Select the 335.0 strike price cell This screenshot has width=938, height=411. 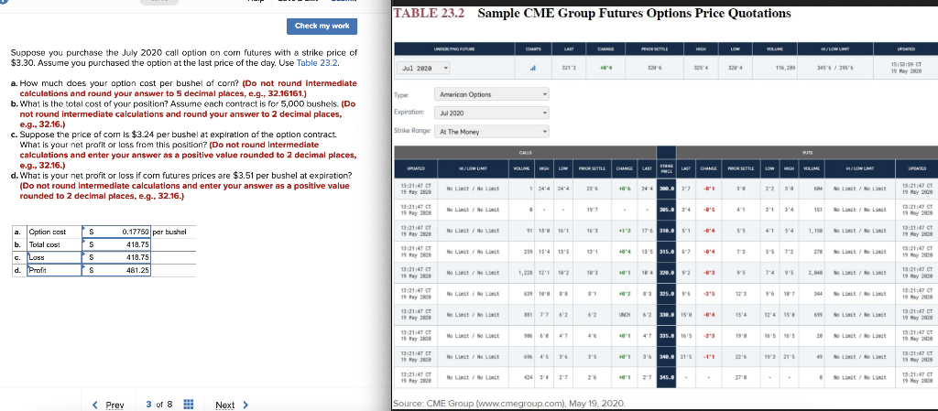[667, 335]
